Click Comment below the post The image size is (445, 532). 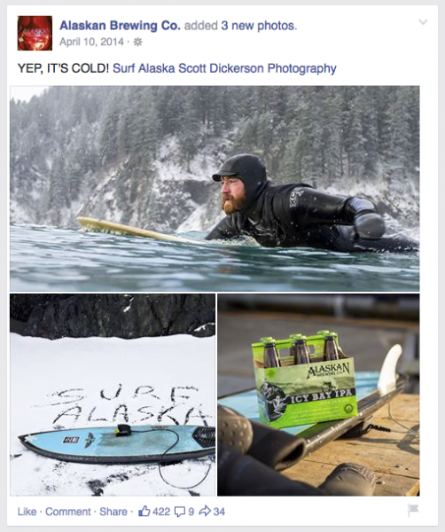pyautogui.click(x=68, y=512)
